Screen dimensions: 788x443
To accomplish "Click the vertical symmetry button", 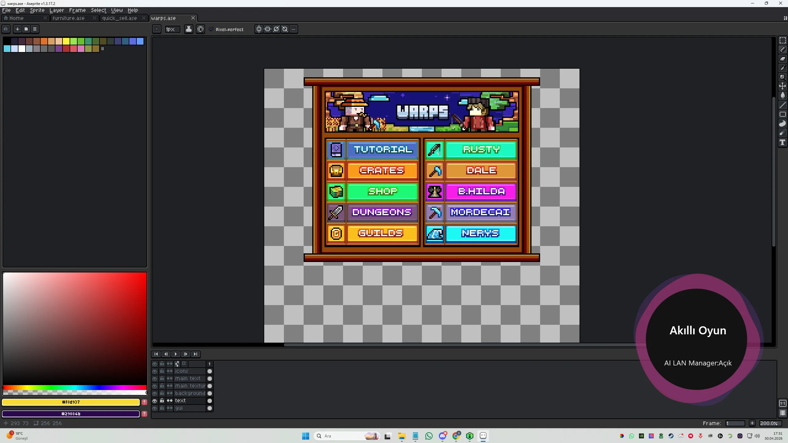I will click(268, 29).
